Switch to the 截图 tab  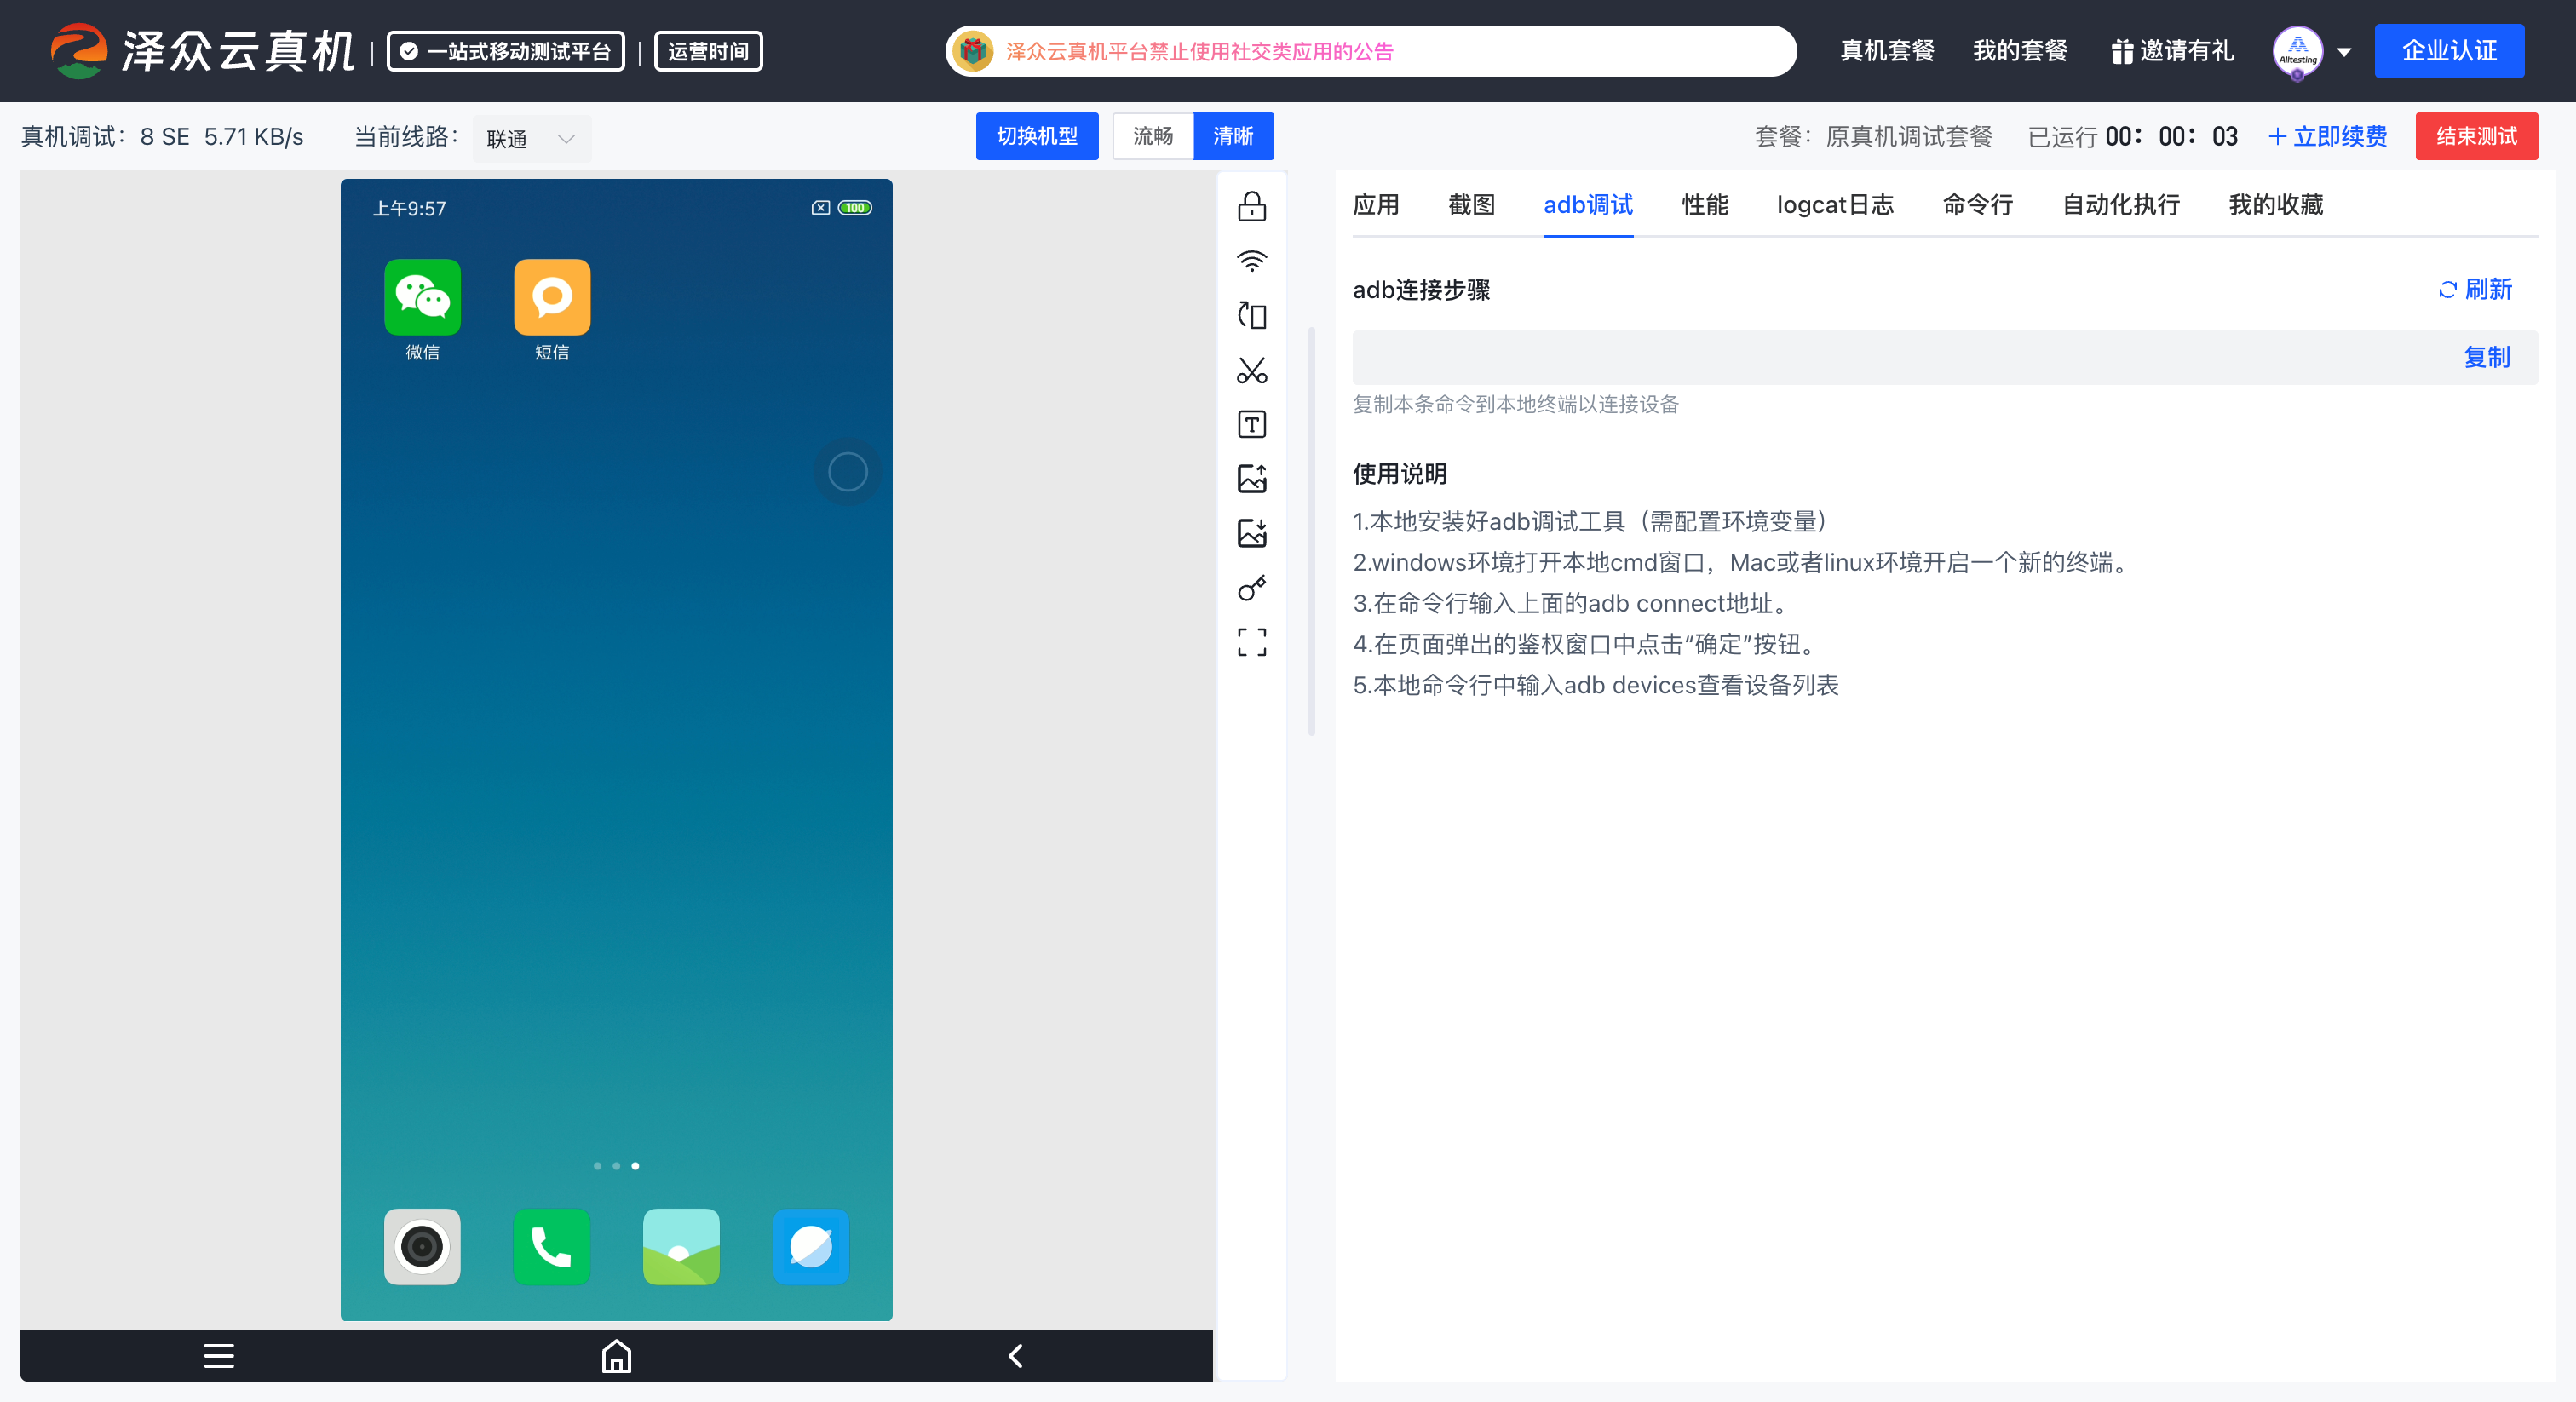[x=1471, y=205]
